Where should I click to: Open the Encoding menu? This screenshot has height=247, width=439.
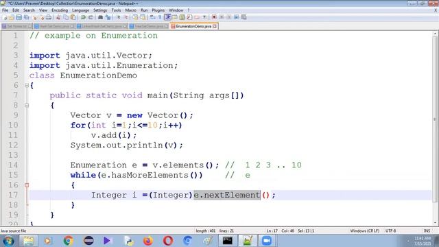(x=60, y=10)
